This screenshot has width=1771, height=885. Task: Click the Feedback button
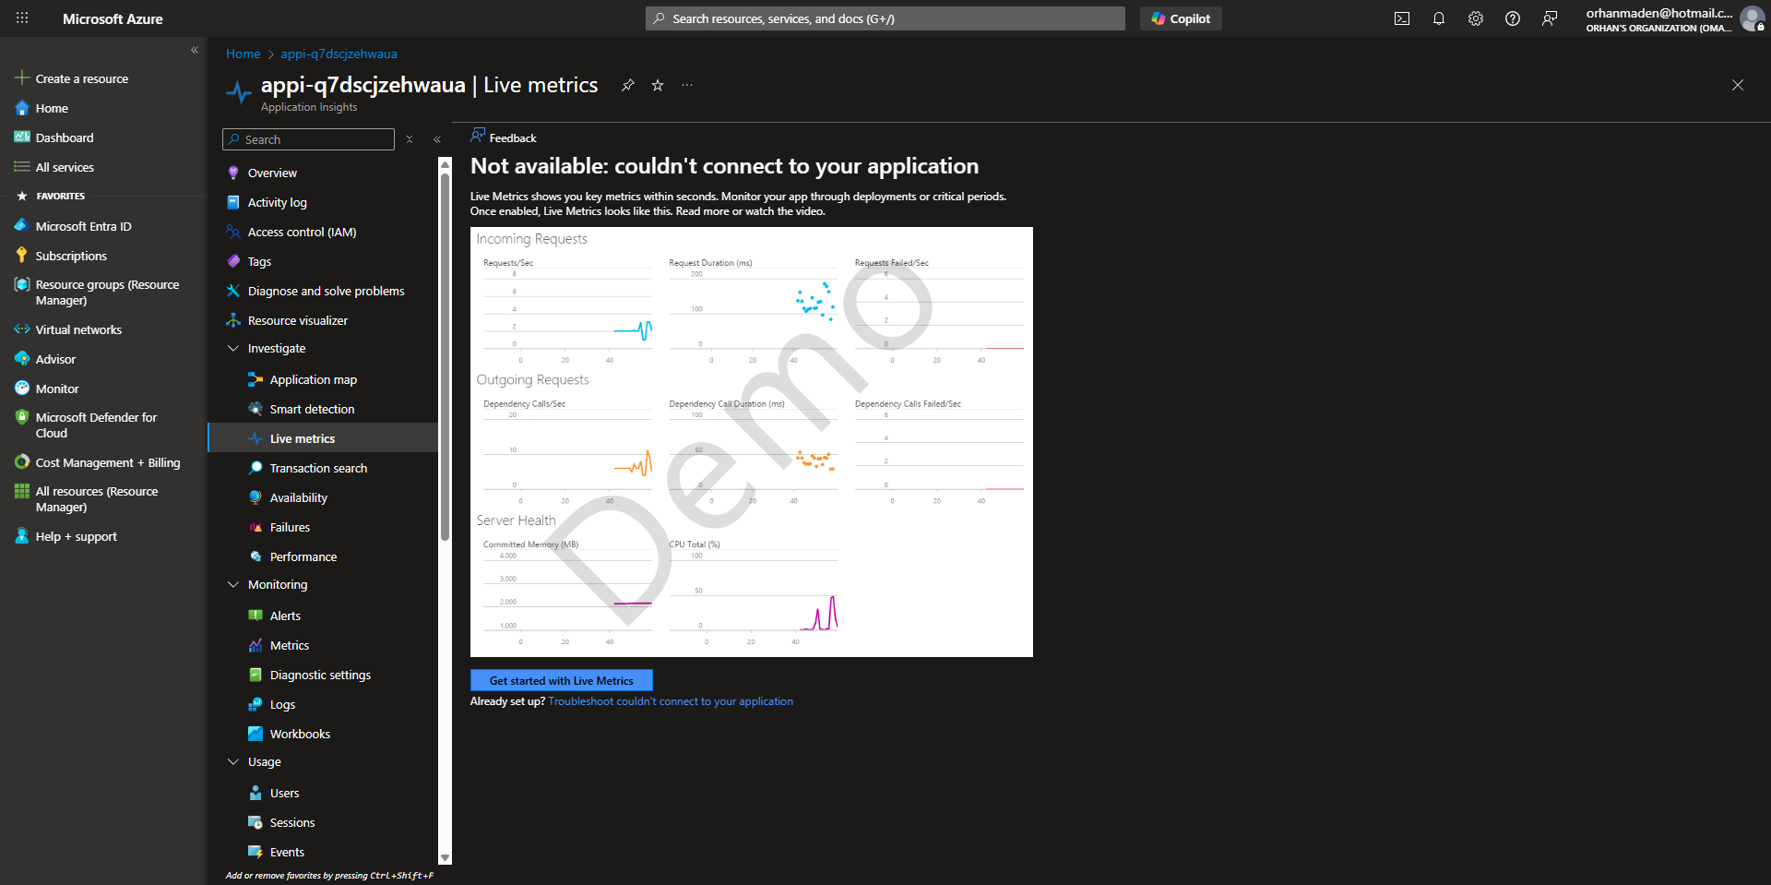click(x=504, y=138)
